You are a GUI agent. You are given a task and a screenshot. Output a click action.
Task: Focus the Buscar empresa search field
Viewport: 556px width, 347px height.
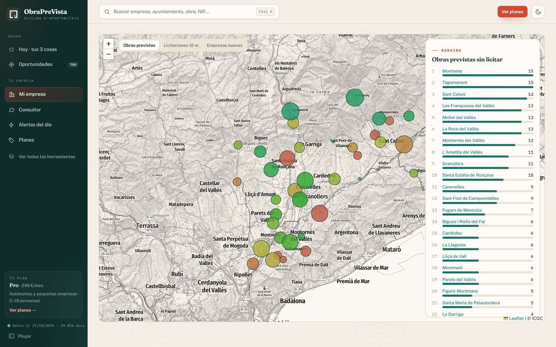pyautogui.click(x=189, y=12)
